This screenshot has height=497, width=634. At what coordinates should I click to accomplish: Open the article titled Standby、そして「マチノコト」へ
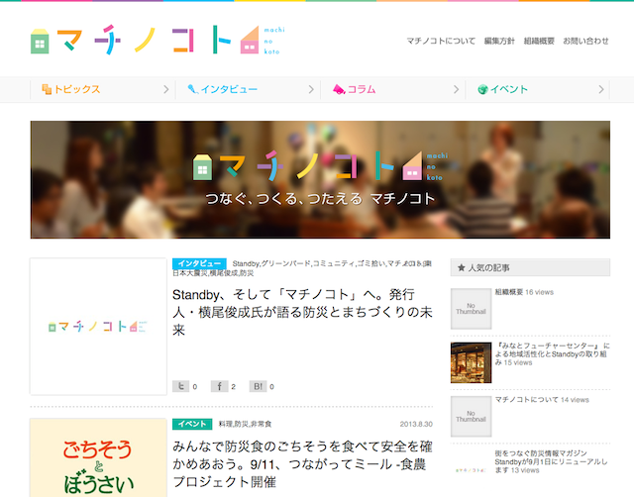[x=302, y=312]
